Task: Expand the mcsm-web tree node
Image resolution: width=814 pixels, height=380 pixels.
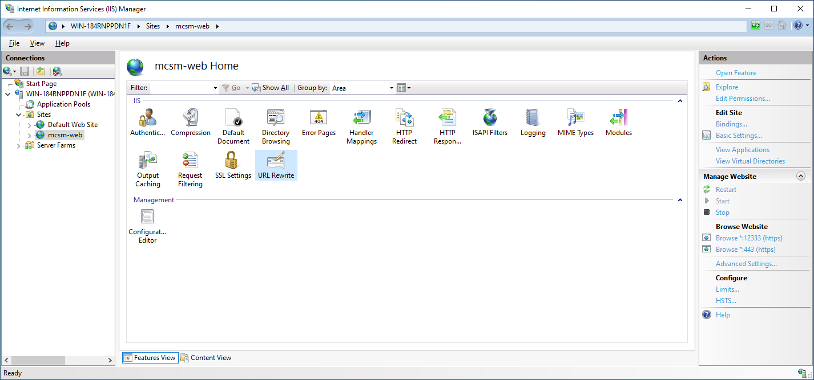Action: (30, 136)
